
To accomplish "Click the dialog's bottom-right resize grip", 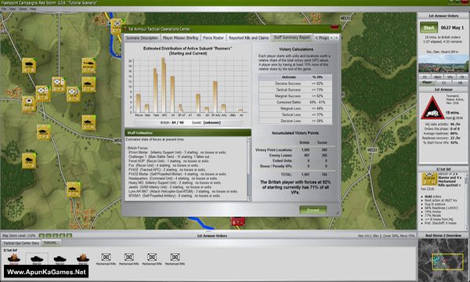I will click(337, 212).
